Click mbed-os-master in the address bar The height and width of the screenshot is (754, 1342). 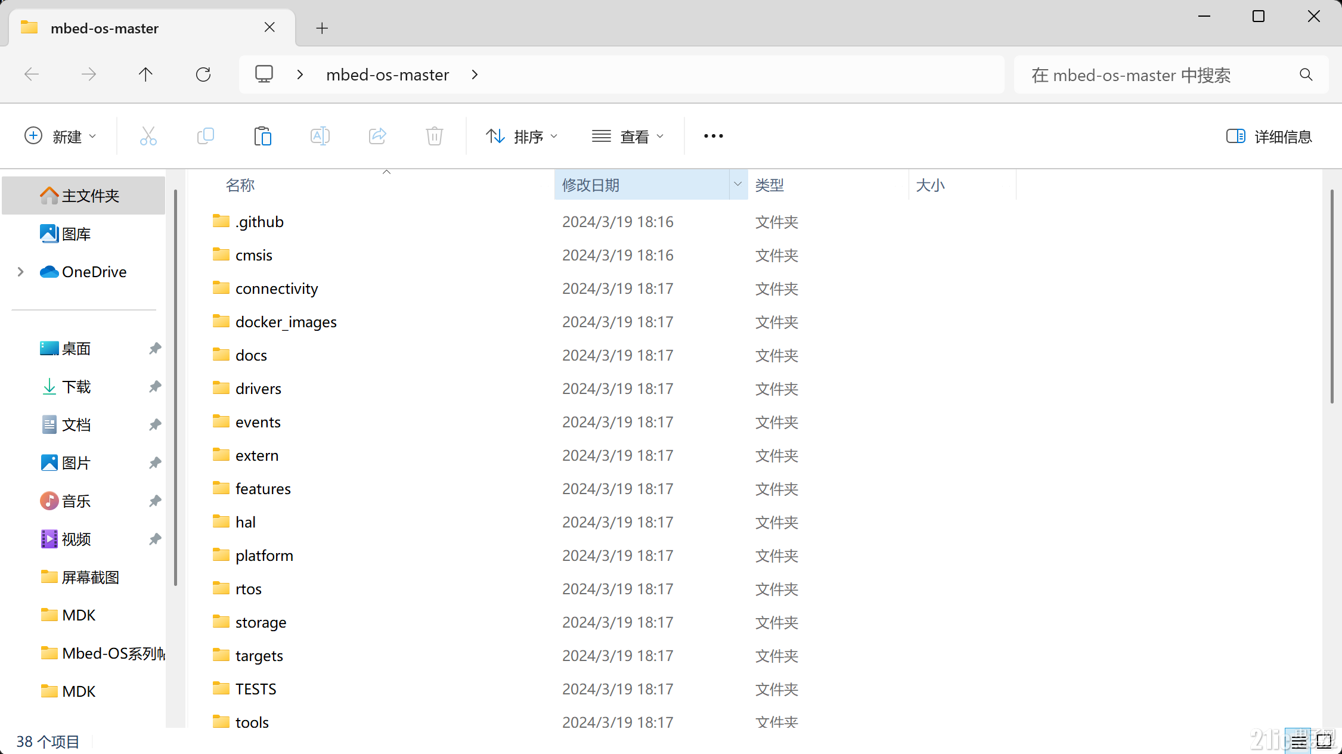(388, 75)
